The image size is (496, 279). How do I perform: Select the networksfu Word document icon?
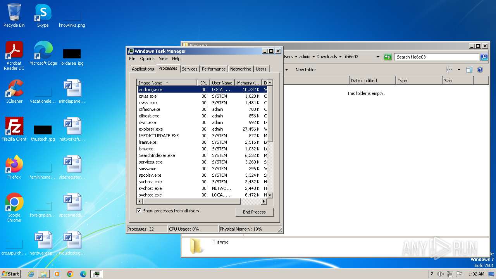[x=72, y=129]
